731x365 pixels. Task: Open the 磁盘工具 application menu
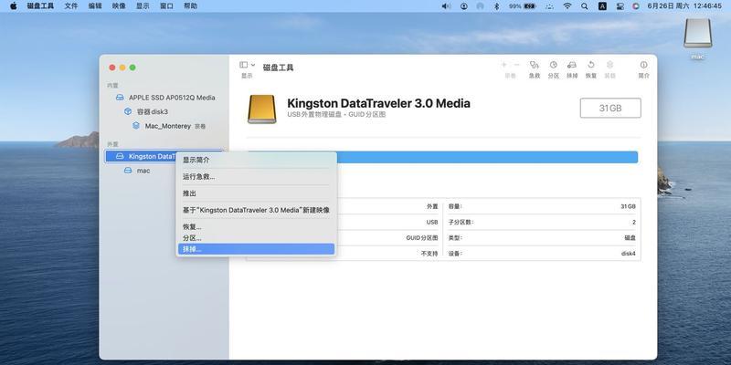[40, 6]
